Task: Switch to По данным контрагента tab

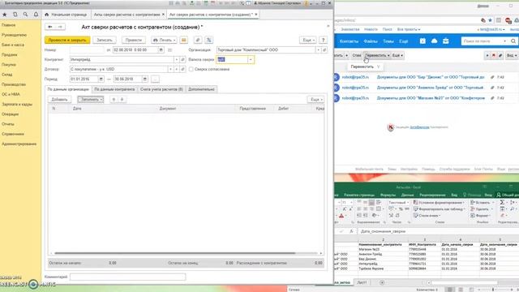Action: click(114, 89)
